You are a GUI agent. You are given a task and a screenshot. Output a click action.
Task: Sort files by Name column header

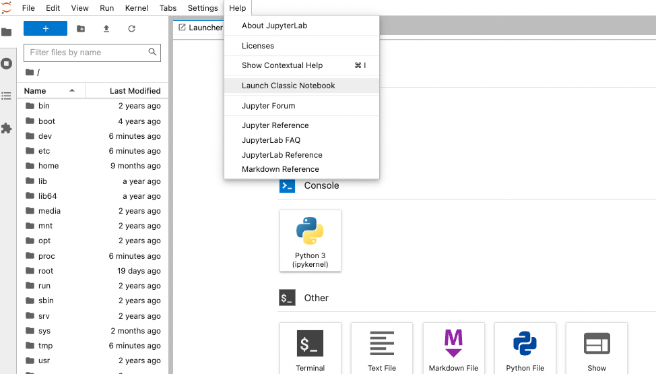click(51, 91)
